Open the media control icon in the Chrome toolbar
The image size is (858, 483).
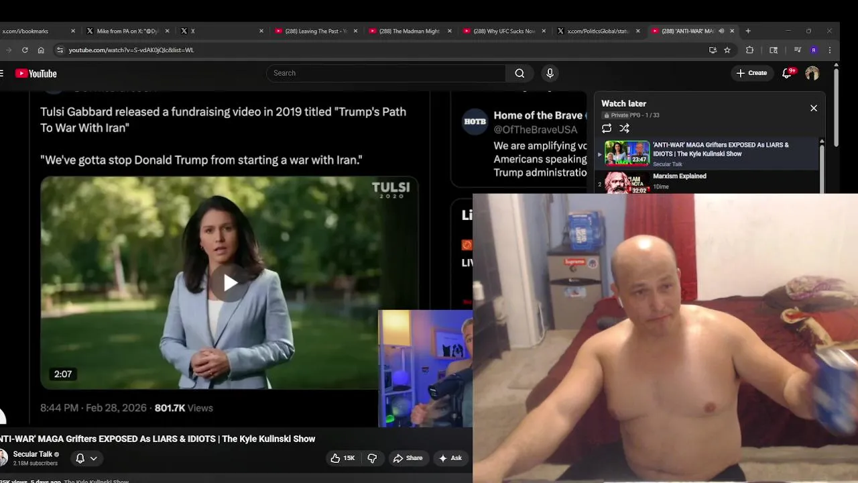pos(798,50)
